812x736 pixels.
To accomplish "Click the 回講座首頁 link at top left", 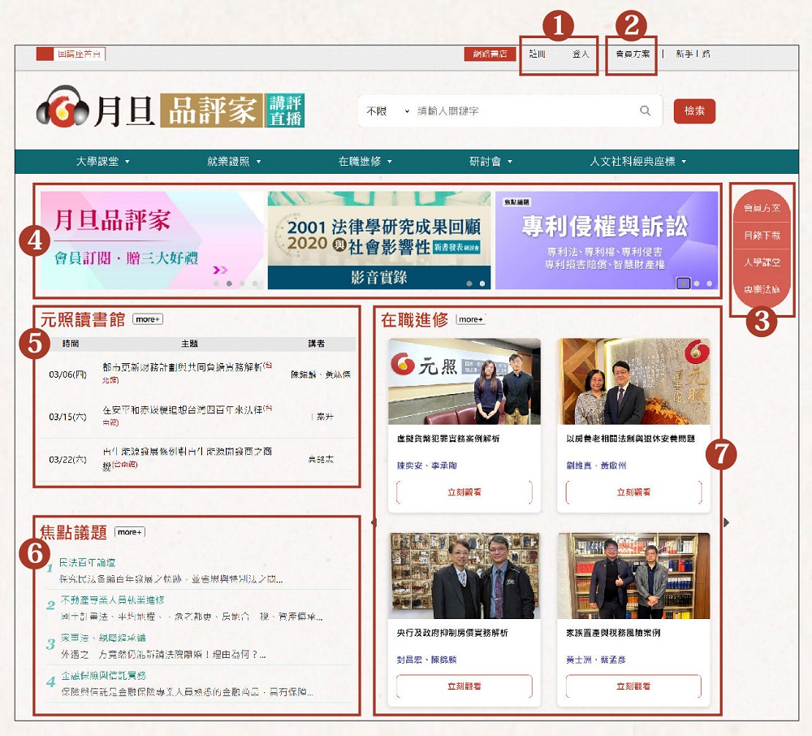I will [71, 54].
